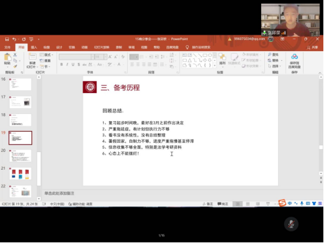Click the Sogou input method S icon
The width and height of the screenshot is (324, 243).
tap(282, 203)
